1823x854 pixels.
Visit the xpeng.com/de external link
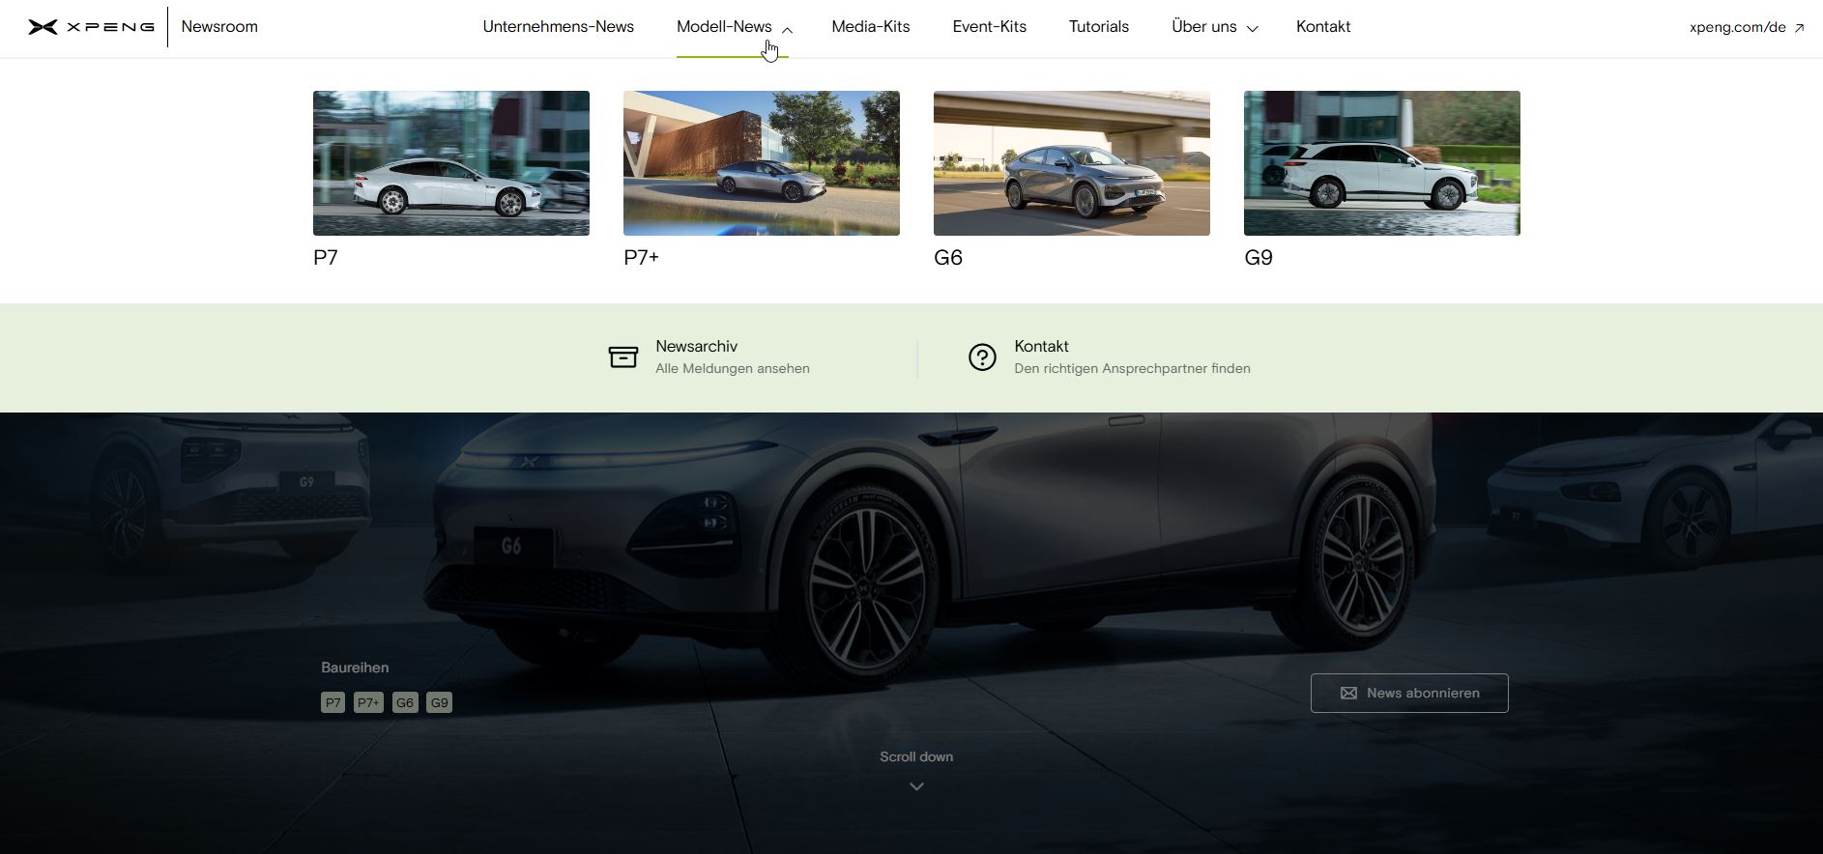tap(1737, 27)
